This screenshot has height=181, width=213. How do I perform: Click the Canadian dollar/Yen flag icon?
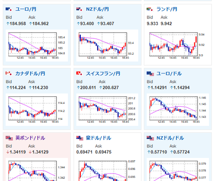9,73
